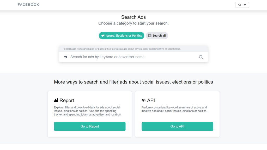Viewport: 267px width, 150px height.
Task: Click the API card heading
Action: click(151, 100)
